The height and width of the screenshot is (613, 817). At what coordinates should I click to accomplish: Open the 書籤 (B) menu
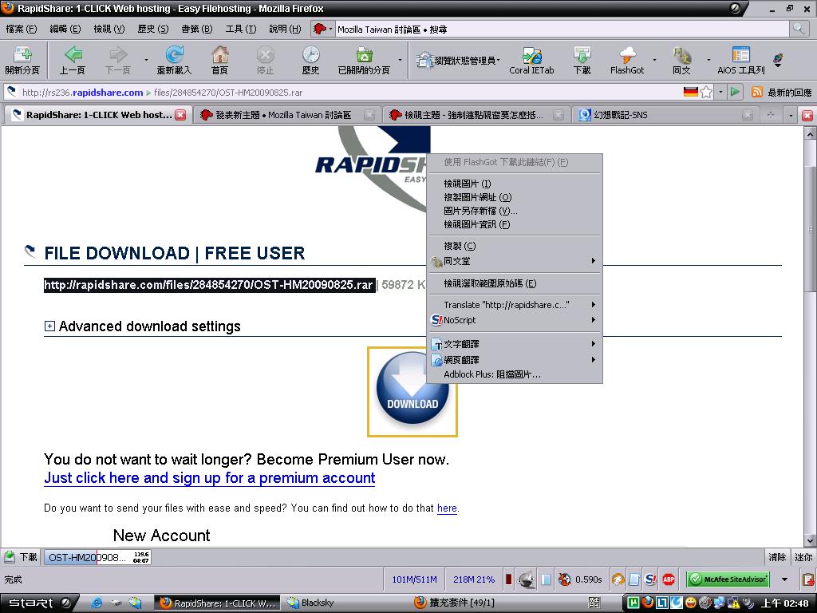197,29
